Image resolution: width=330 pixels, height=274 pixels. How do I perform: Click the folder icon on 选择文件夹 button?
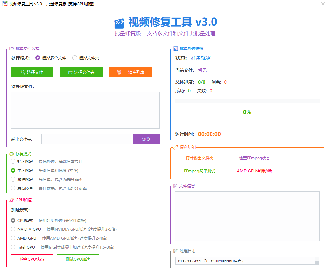(x=70, y=72)
